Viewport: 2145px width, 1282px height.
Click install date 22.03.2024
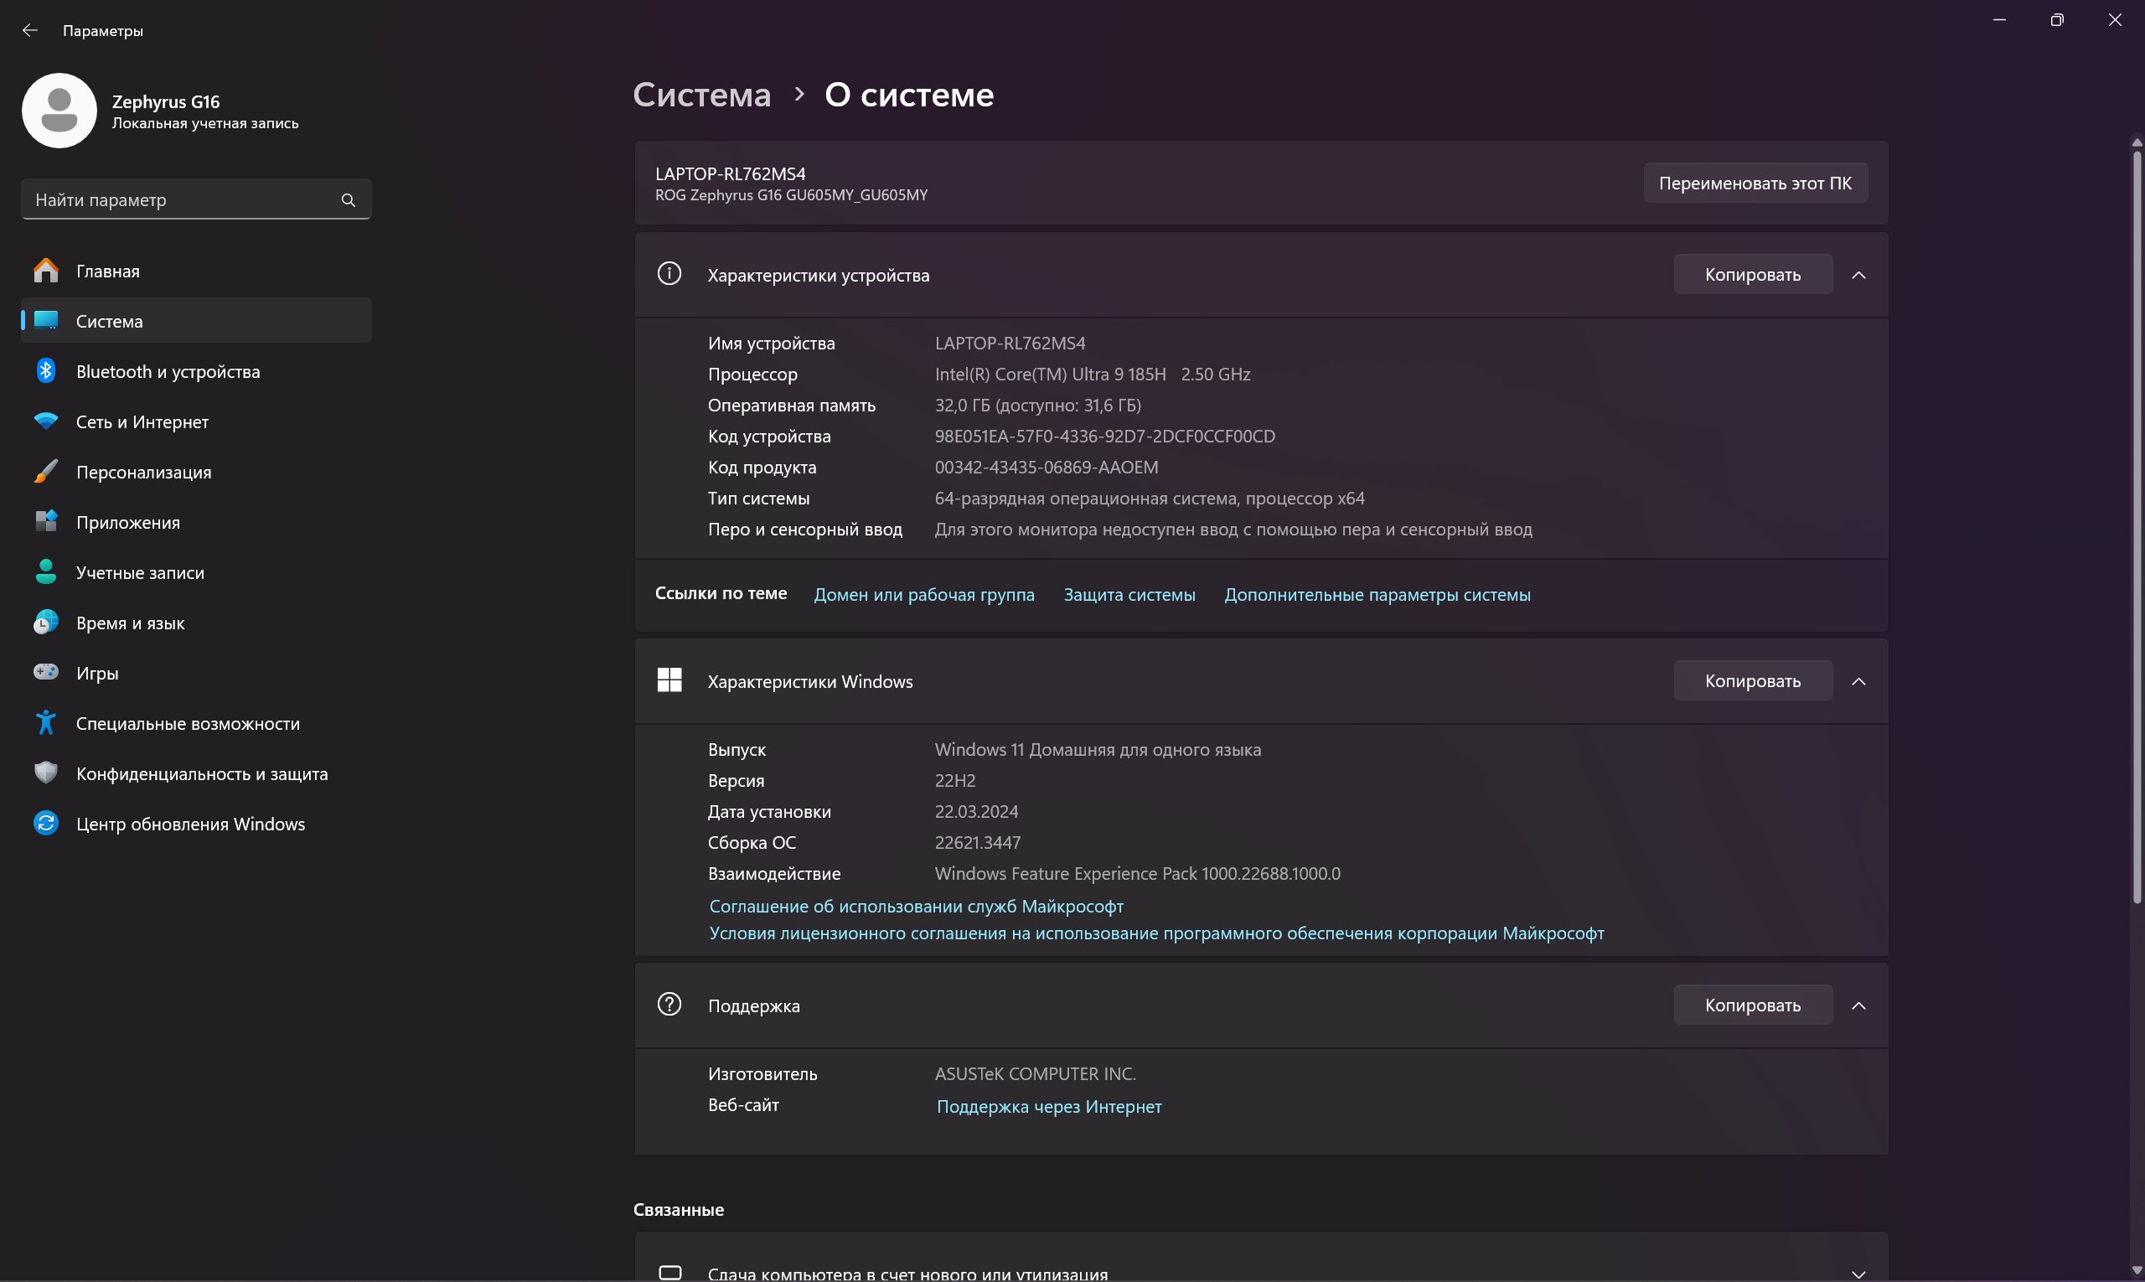pyautogui.click(x=976, y=811)
